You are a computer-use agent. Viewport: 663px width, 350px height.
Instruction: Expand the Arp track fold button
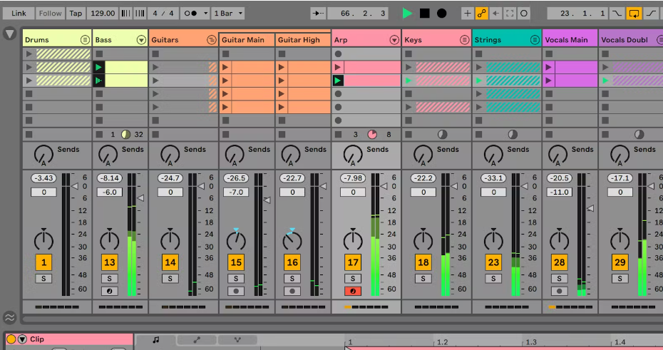point(394,40)
